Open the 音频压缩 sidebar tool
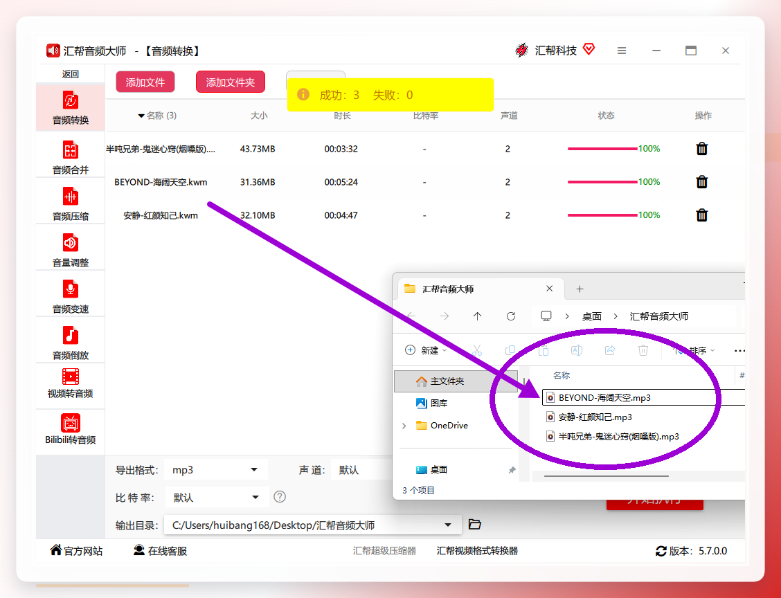The image size is (781, 598). [70, 203]
